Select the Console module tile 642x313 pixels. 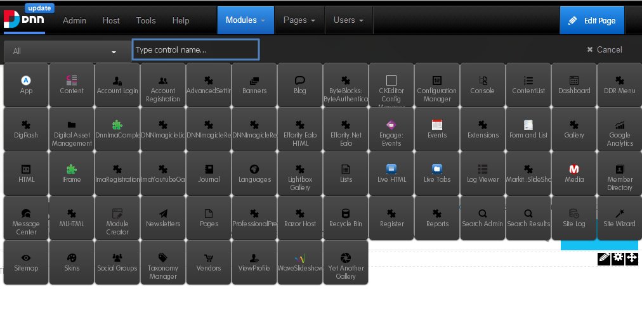pos(483,85)
